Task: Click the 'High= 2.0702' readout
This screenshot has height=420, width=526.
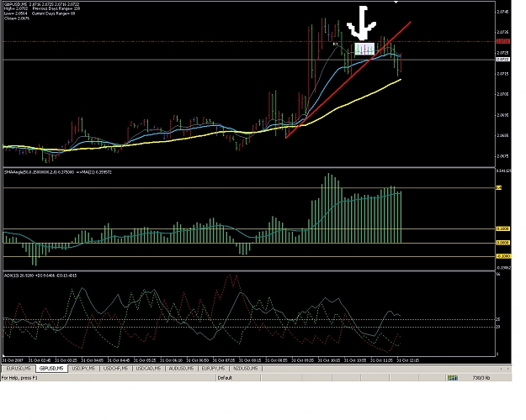Action: pos(16,8)
